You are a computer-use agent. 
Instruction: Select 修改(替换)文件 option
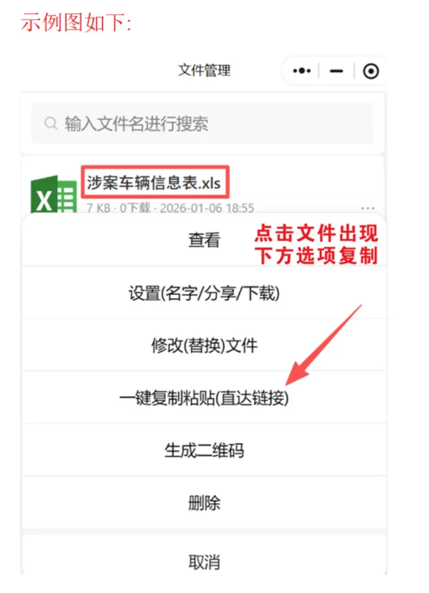(x=204, y=345)
